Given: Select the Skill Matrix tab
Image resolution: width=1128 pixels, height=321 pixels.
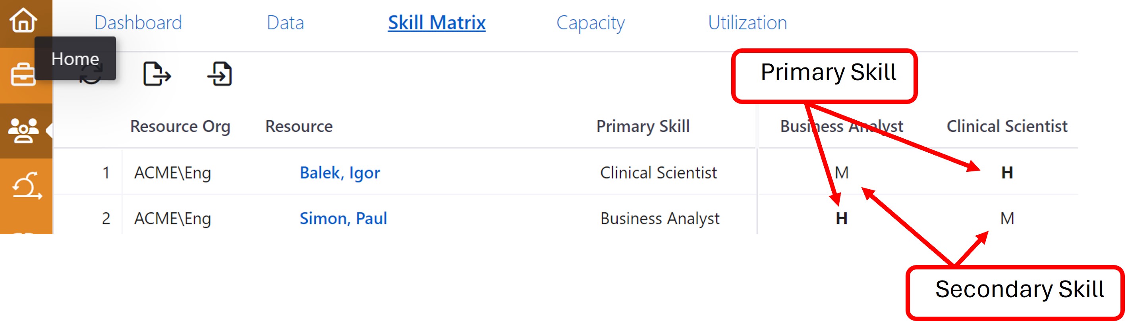Looking at the screenshot, I should pos(437,23).
